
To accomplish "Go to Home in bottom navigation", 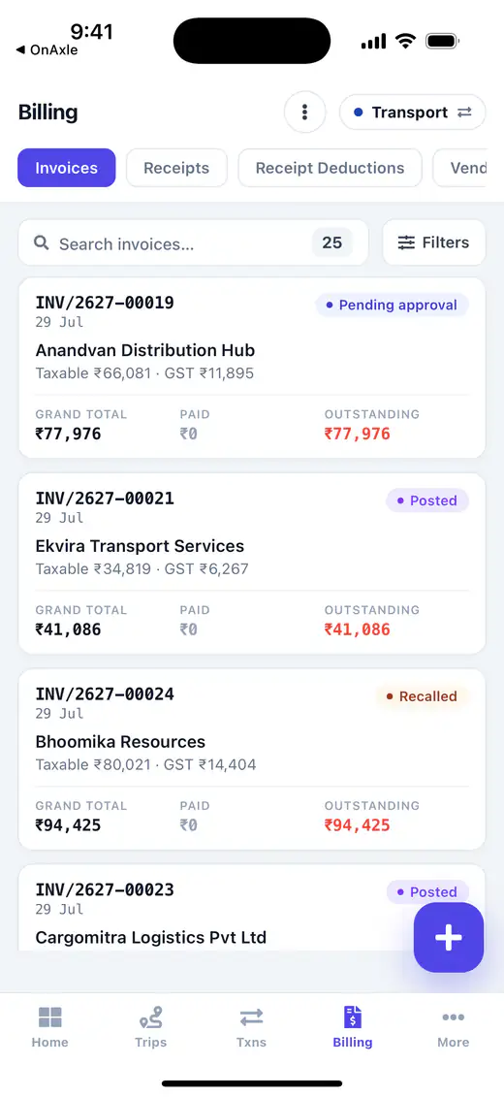I will point(50,1027).
